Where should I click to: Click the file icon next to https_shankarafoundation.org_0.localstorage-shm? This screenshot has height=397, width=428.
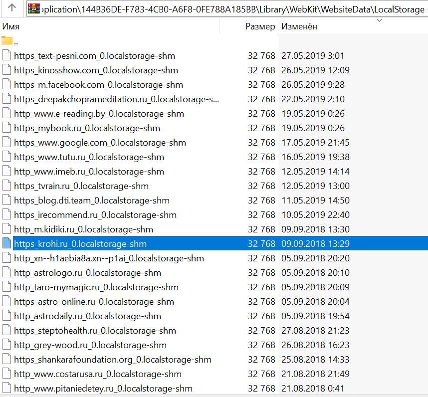[7, 359]
